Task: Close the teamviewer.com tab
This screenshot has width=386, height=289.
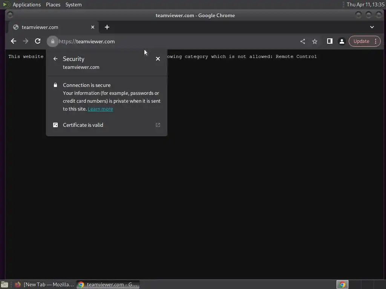Action: coord(93,27)
